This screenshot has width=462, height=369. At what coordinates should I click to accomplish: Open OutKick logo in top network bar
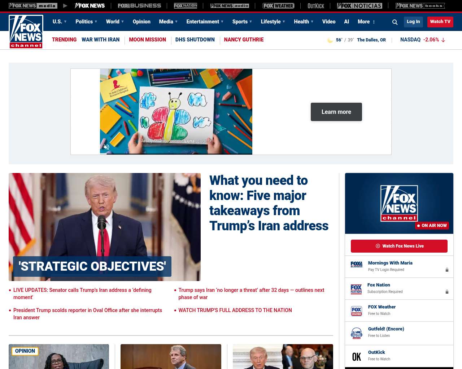tap(316, 6)
